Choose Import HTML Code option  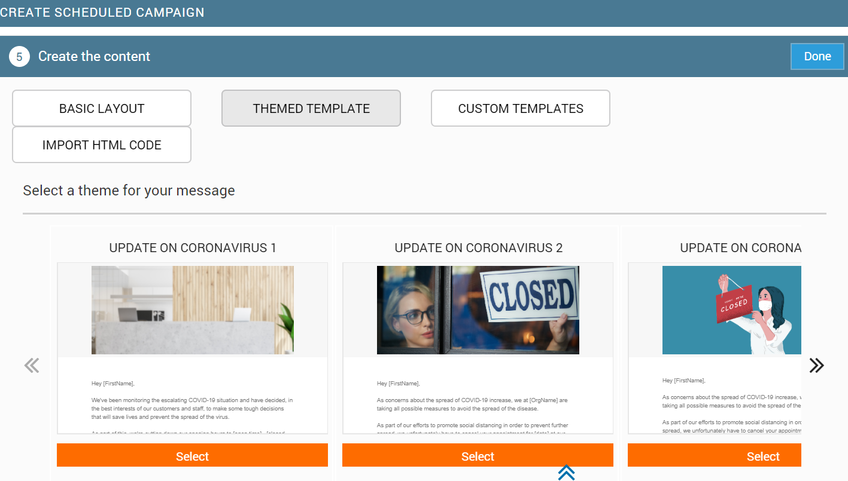pos(102,145)
